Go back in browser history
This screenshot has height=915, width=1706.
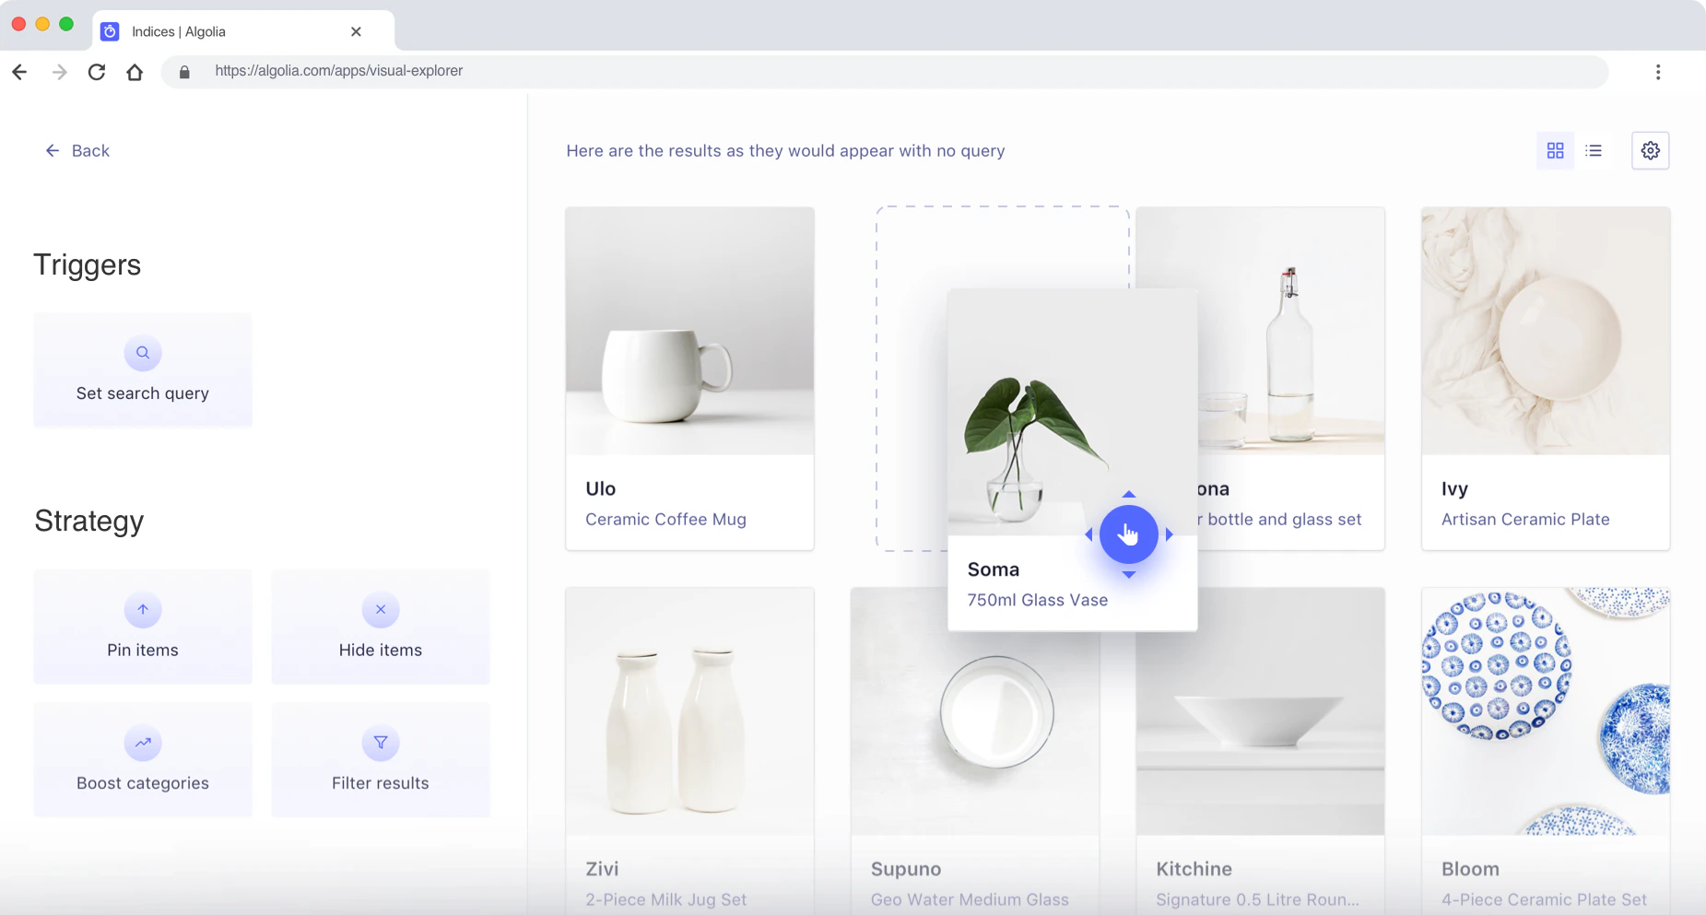(x=19, y=72)
